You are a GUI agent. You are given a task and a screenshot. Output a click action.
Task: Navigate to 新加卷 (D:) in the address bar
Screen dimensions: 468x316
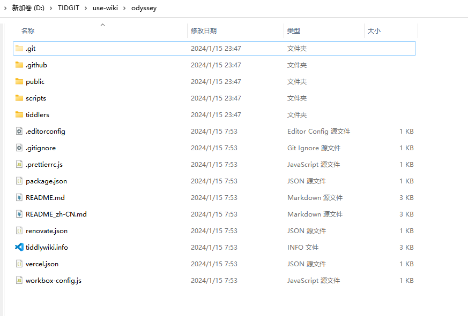point(28,8)
